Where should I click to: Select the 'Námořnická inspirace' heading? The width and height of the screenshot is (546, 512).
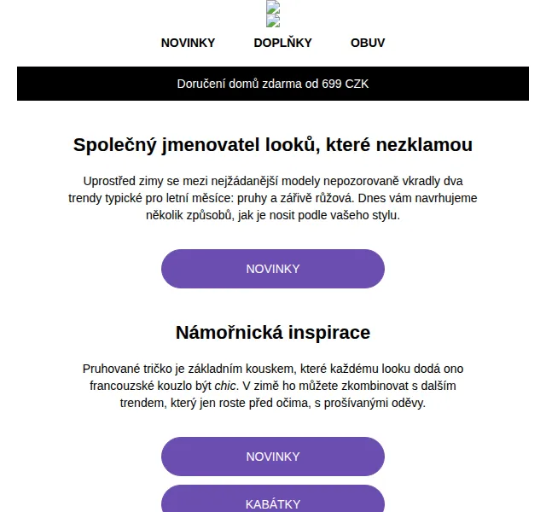pos(273,332)
